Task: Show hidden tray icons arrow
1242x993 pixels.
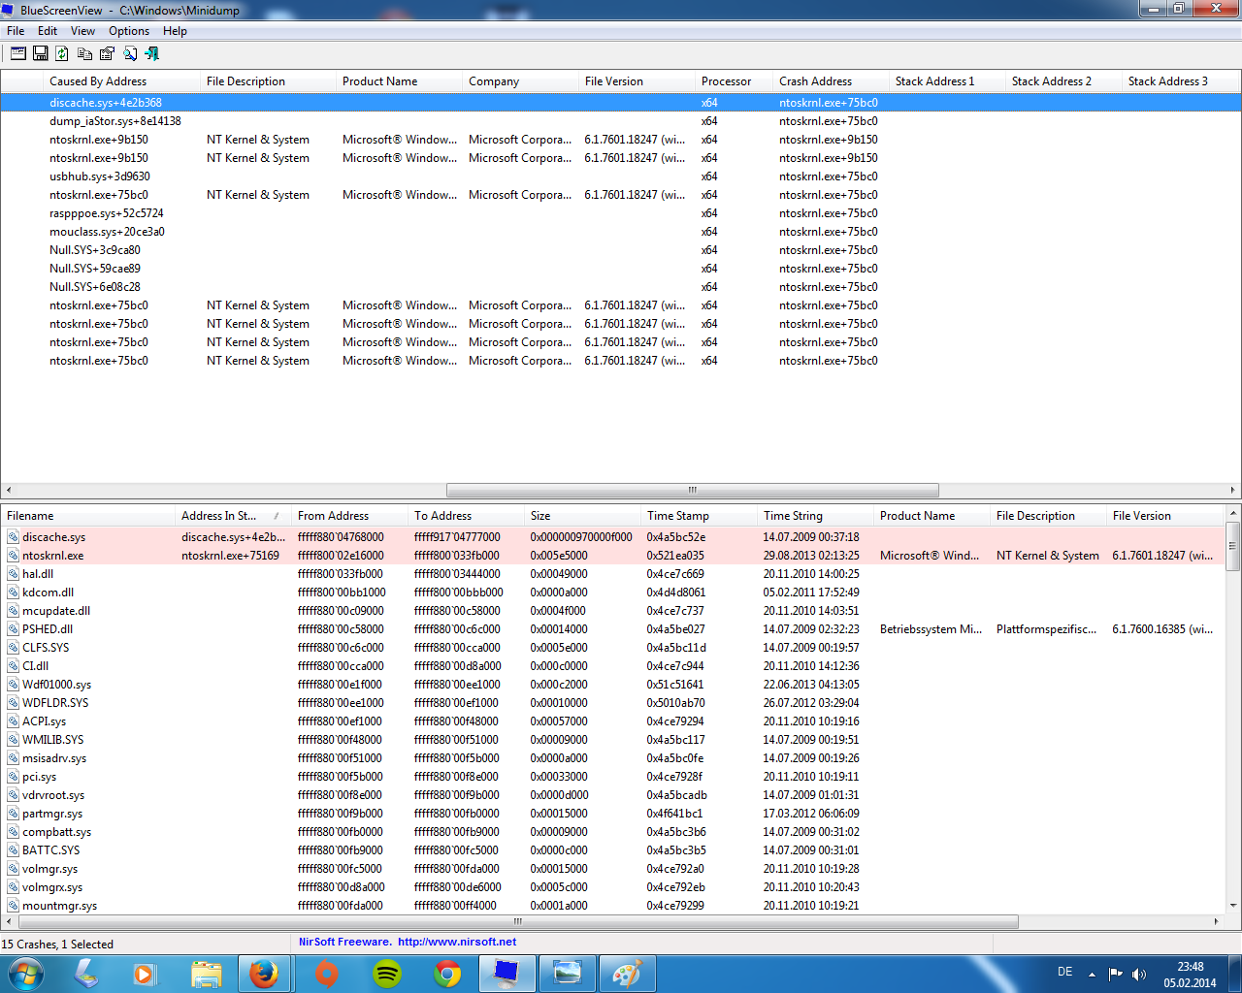Action: 1092,974
